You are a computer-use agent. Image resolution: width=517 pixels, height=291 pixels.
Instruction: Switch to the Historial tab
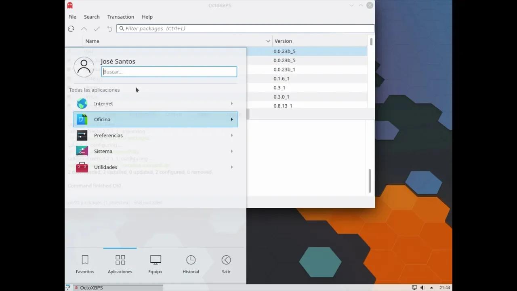[191, 263]
